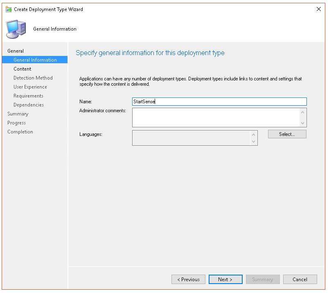Click the Name field containing StartSense
Viewport: 329px width, 293px height.
tap(219, 102)
